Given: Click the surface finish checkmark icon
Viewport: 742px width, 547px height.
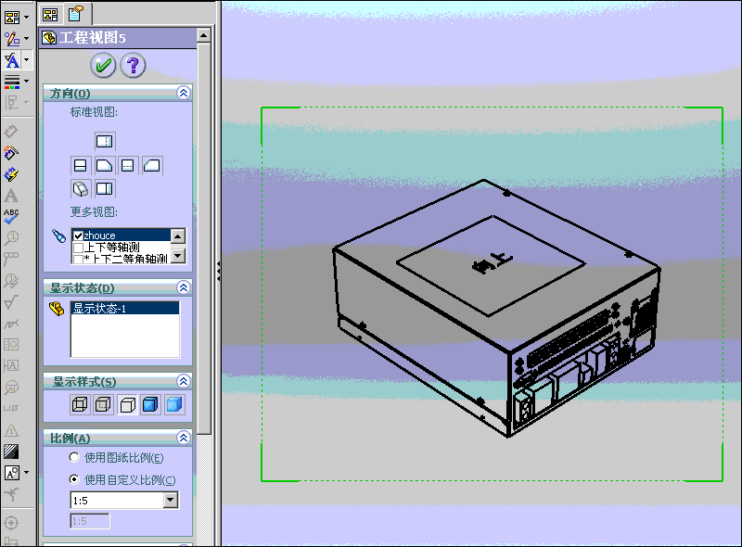Looking at the screenshot, I should pos(11,301).
